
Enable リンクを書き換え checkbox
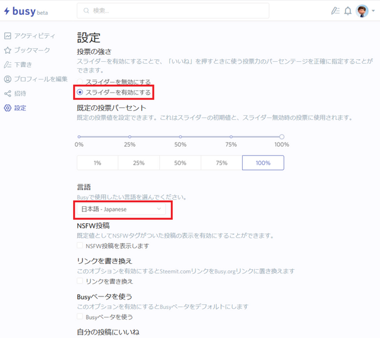pyautogui.click(x=80, y=281)
